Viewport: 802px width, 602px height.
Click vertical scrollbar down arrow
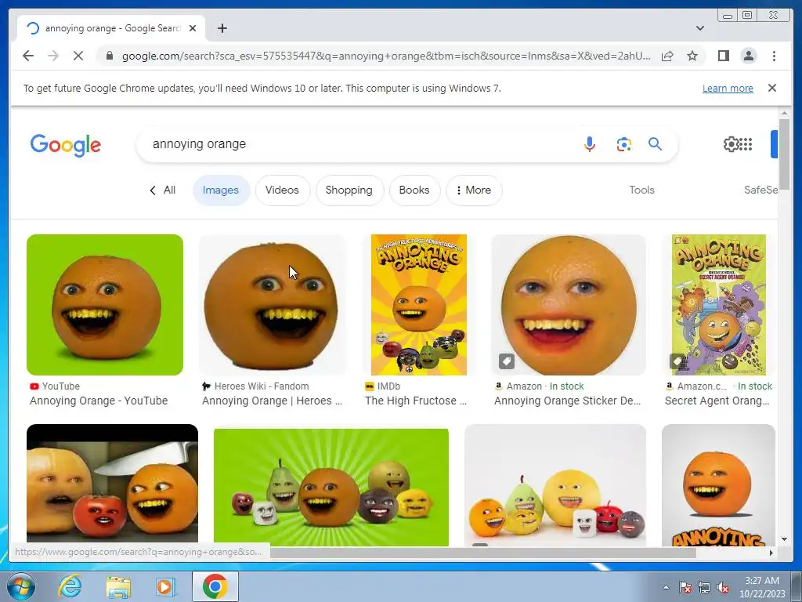tap(784, 539)
